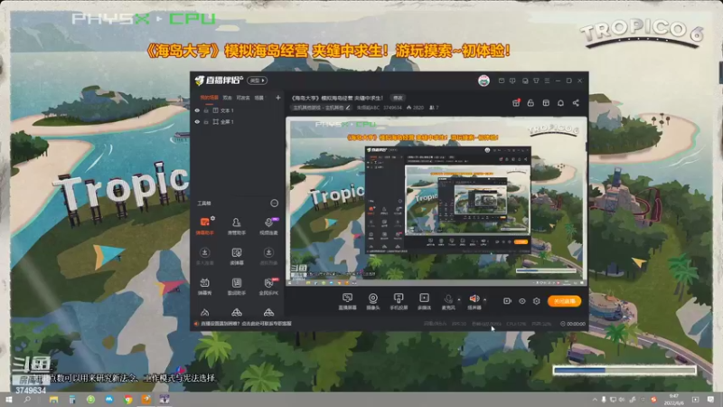This screenshot has height=407, width=723.
Task: Switch to the first orange scene tab
Action: [209, 98]
